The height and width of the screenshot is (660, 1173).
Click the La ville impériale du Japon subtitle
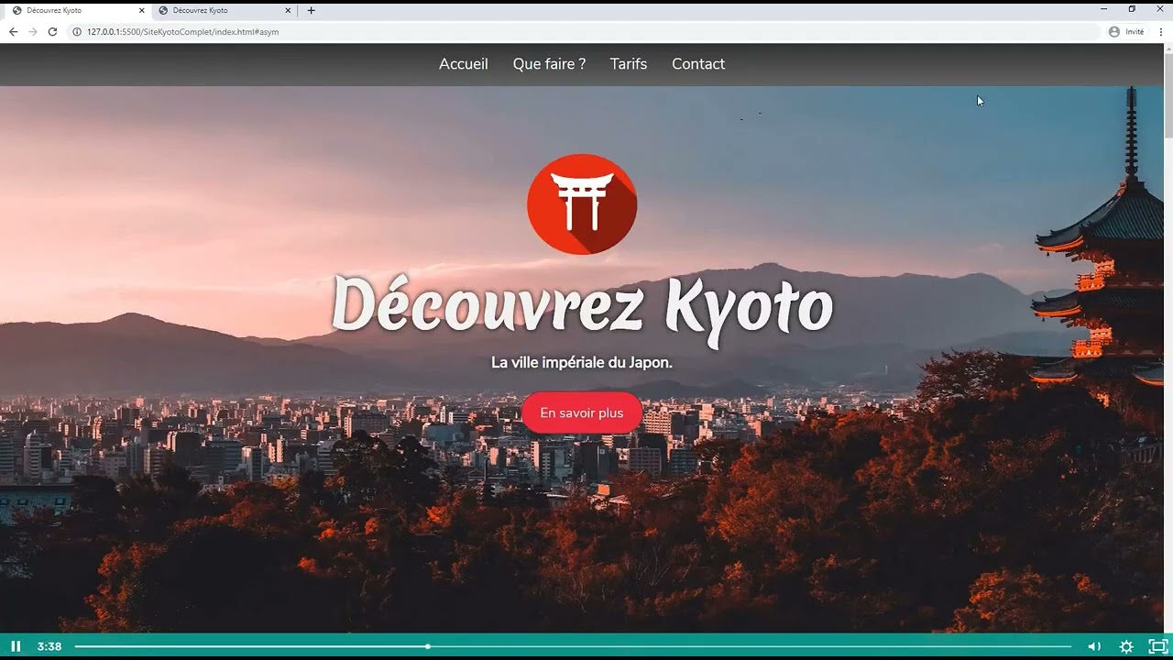coord(582,363)
